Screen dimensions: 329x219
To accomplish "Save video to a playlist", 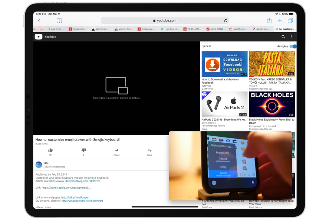I will click(149, 150).
